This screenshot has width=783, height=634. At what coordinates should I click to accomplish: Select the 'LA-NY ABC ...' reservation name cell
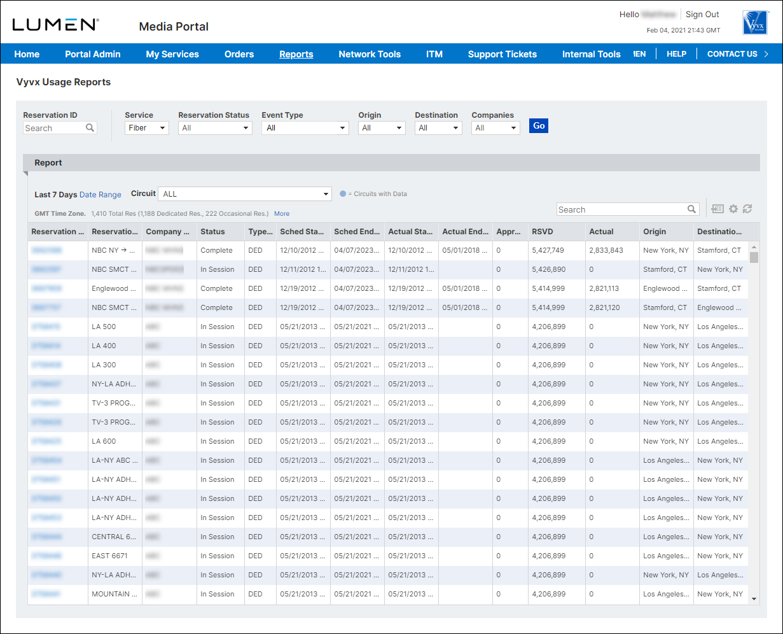click(114, 460)
